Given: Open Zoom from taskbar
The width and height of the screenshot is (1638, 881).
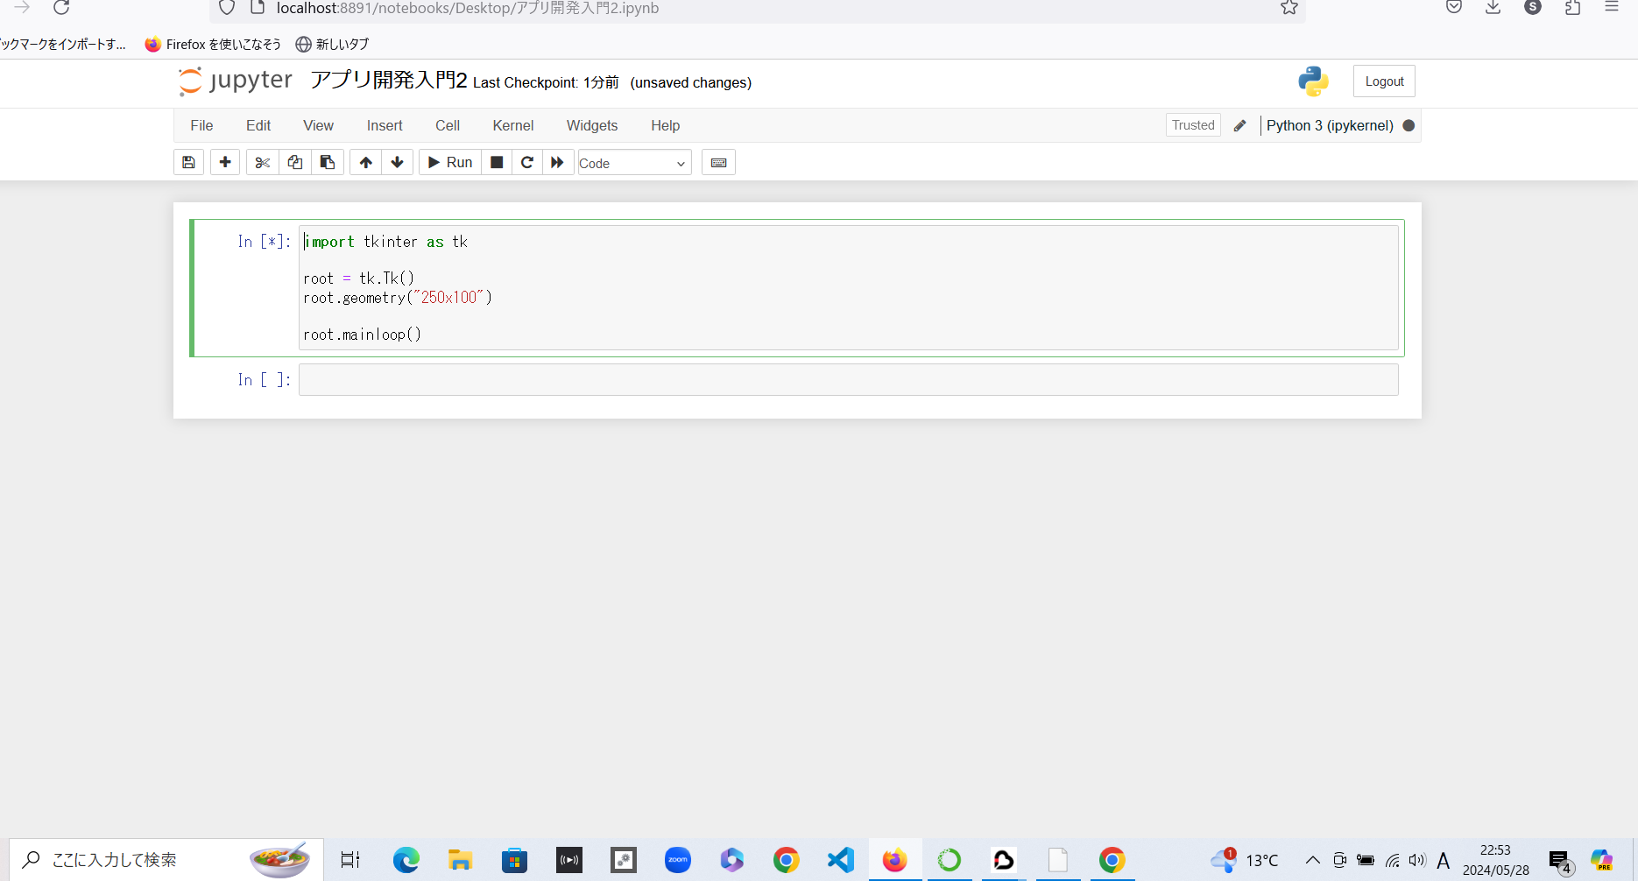Looking at the screenshot, I should [678, 860].
